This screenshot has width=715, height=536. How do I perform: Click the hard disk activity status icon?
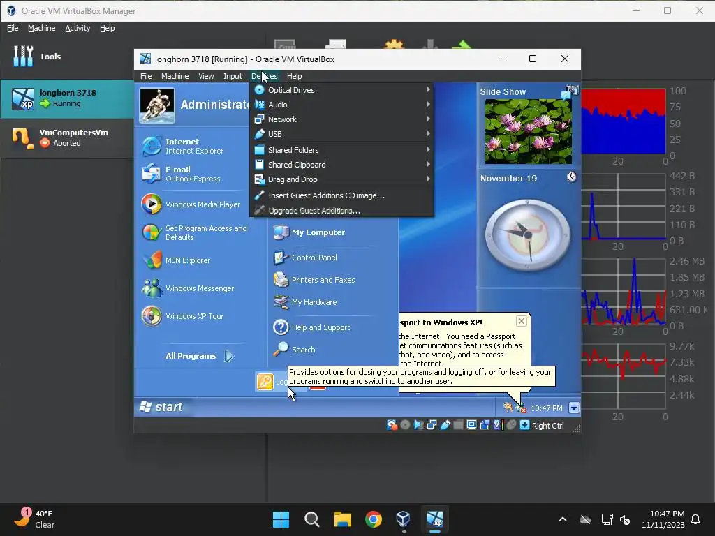coord(392,425)
